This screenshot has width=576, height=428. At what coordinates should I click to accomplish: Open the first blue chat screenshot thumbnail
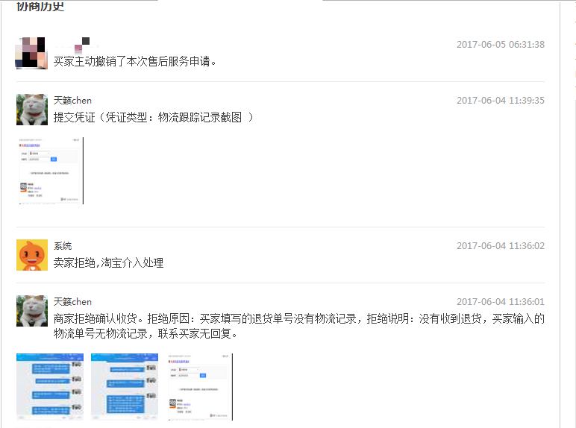[50, 387]
